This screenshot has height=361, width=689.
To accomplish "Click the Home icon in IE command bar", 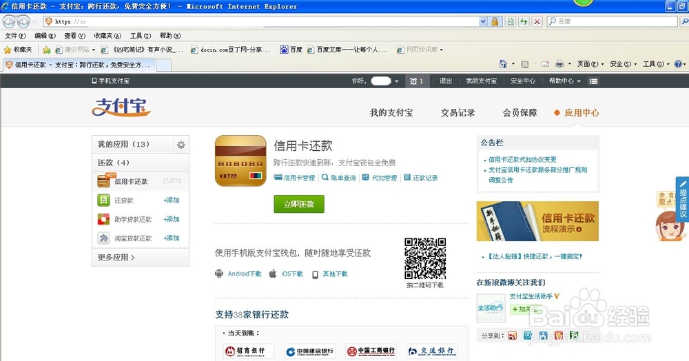I will pyautogui.click(x=503, y=64).
